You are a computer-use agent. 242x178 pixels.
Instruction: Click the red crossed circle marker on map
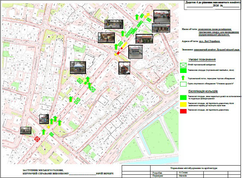tap(37, 139)
